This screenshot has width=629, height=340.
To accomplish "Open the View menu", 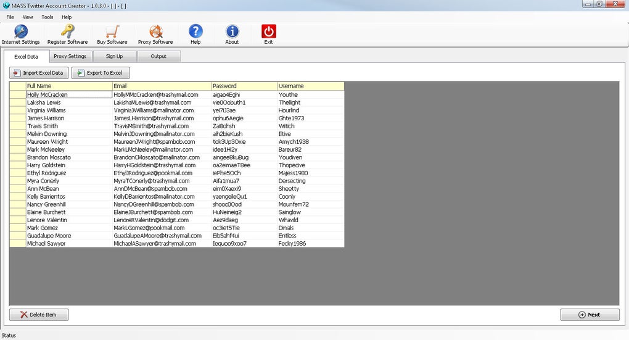I will coord(28,17).
